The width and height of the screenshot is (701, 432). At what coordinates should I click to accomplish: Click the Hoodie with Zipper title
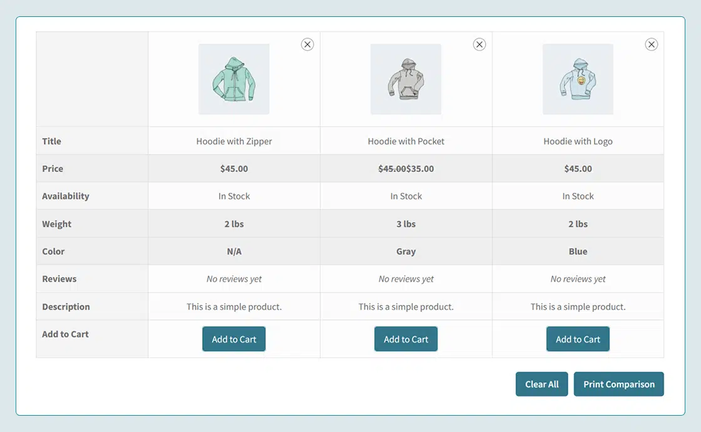click(234, 141)
